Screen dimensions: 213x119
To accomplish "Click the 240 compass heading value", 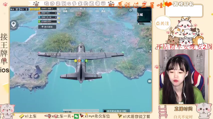I will 72,11.
